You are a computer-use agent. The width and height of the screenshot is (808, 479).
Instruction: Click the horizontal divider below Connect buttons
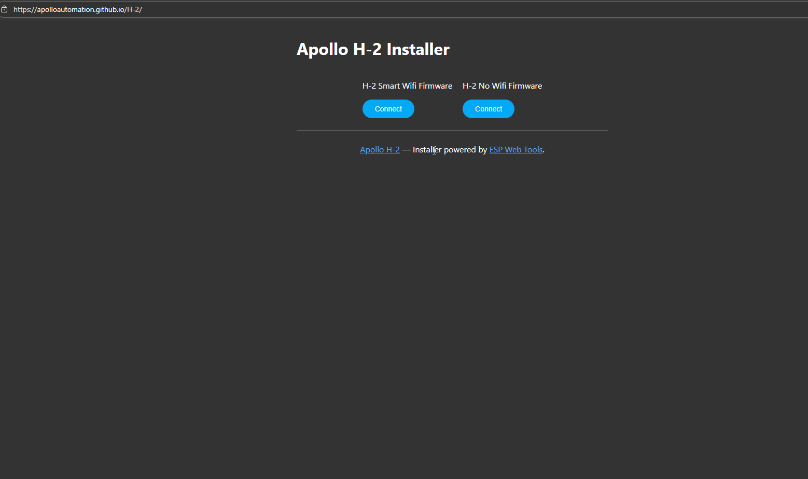pyautogui.click(x=452, y=131)
